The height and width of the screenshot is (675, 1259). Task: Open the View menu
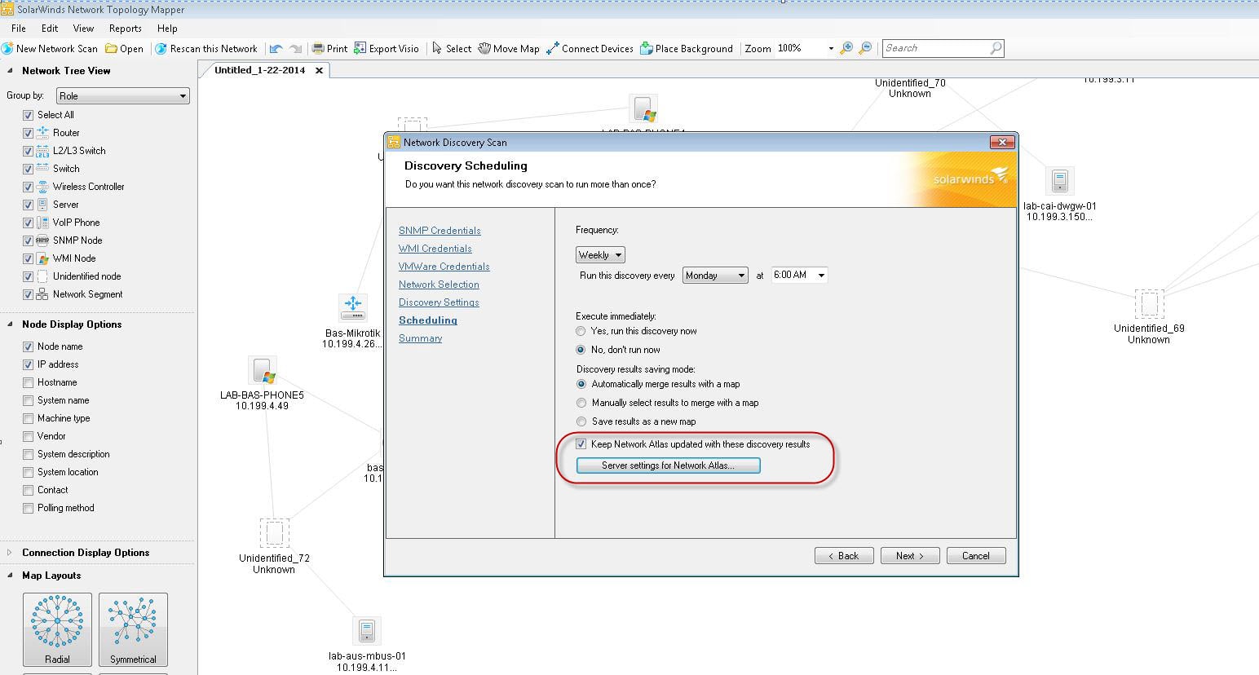[83, 29]
